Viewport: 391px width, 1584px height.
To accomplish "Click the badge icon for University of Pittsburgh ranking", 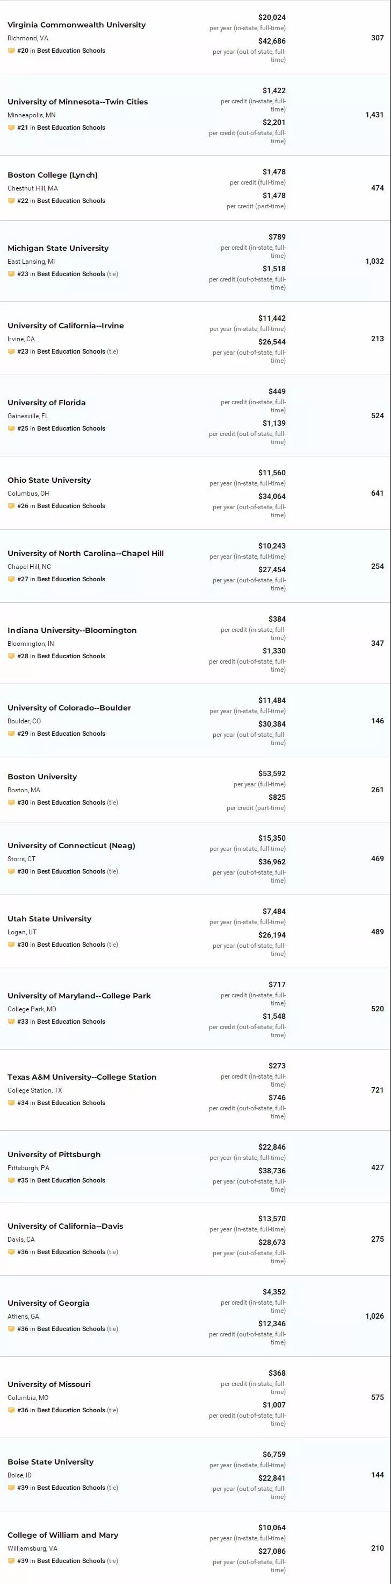I will coord(11,1180).
